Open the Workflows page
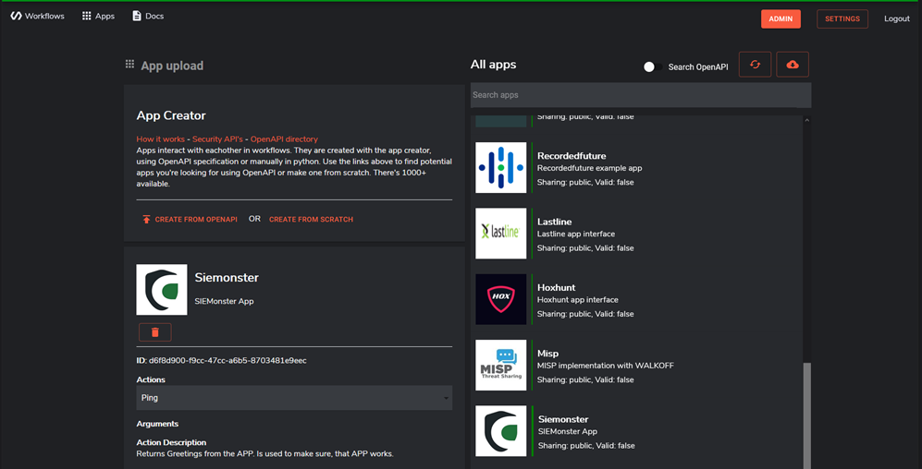 pos(38,17)
